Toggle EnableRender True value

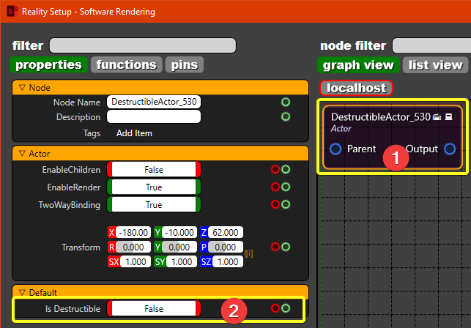point(154,187)
